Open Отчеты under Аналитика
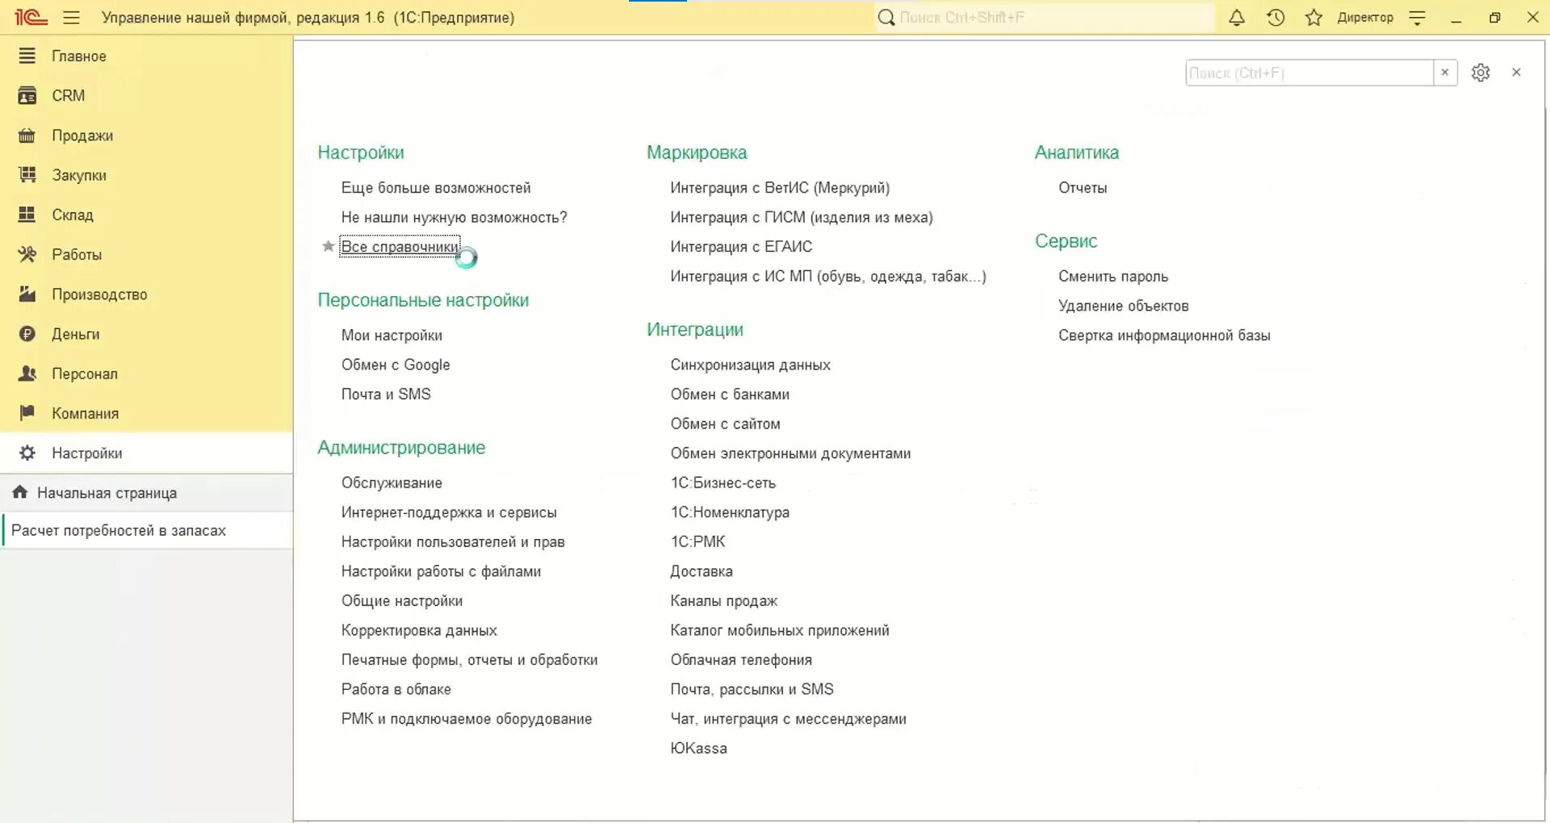Image resolution: width=1550 pixels, height=823 pixels. coord(1083,188)
